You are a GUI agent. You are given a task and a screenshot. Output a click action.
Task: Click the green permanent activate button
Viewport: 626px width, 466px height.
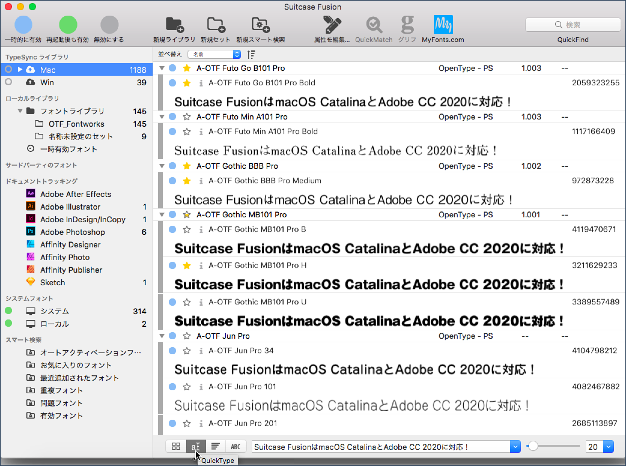(x=68, y=25)
